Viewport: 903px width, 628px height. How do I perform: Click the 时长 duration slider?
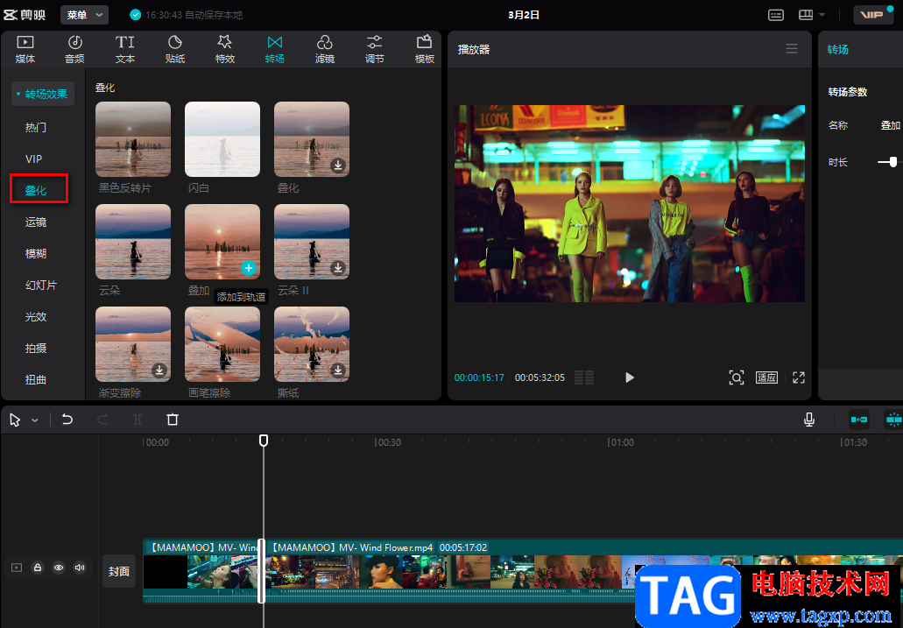tap(892, 161)
